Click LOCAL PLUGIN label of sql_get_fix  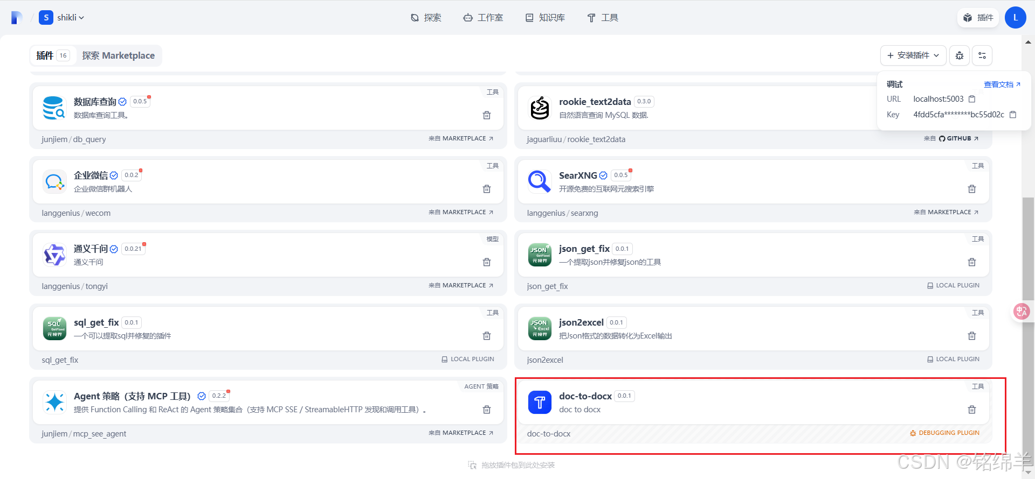tap(468, 359)
